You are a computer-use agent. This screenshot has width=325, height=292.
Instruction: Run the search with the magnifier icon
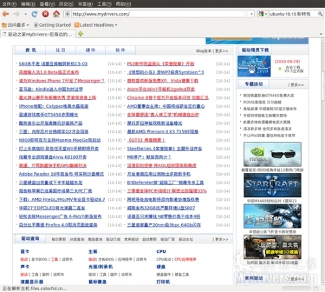(320, 14)
